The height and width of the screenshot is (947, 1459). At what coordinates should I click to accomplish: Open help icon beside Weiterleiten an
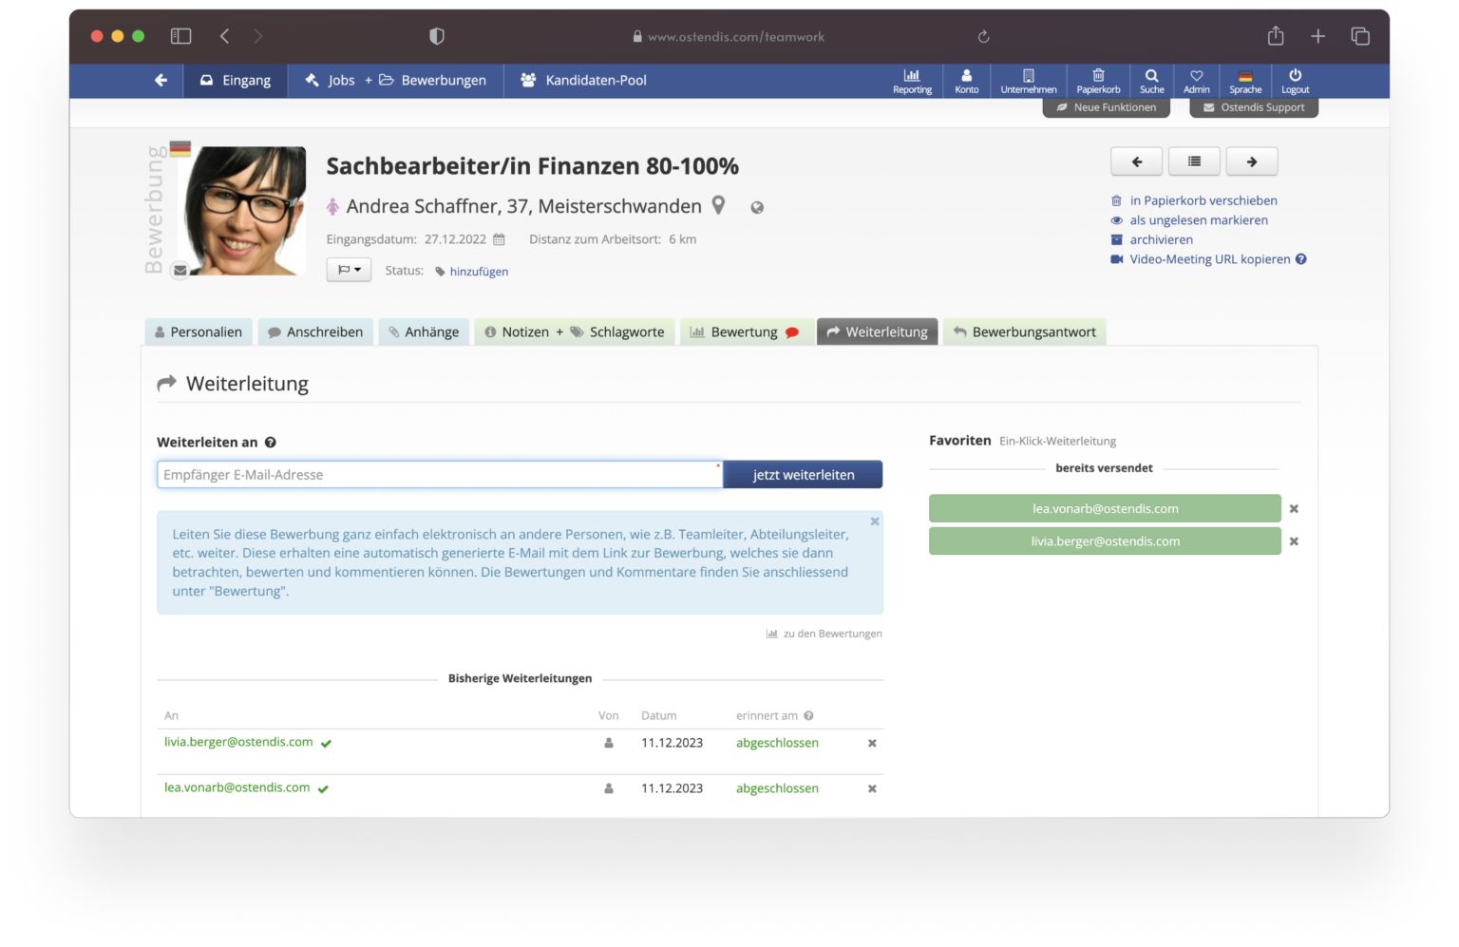271,443
